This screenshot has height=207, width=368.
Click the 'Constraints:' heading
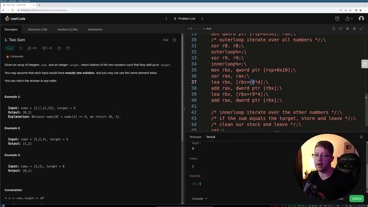tap(13, 190)
